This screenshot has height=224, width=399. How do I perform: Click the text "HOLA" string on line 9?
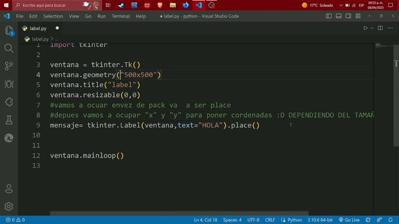tap(211, 125)
